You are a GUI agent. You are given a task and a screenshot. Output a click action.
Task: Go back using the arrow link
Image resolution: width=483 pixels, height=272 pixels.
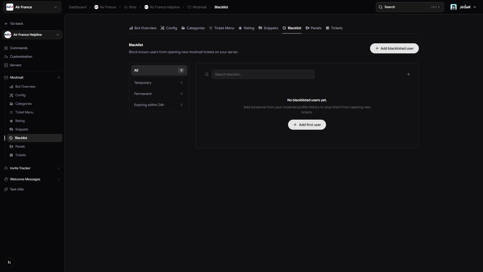click(x=14, y=24)
